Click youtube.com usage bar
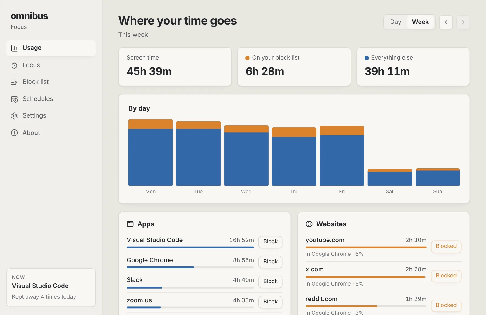 (366, 248)
